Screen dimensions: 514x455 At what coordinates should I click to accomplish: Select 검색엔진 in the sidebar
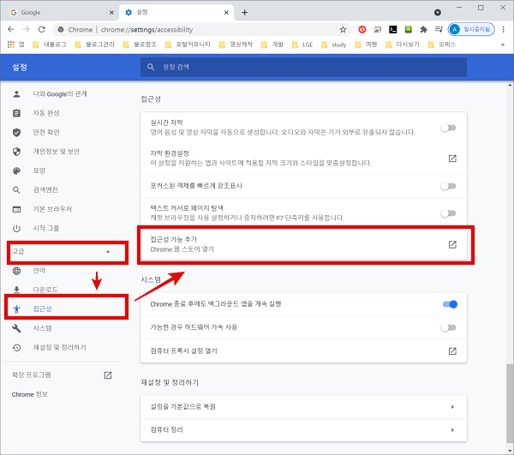[x=45, y=190]
